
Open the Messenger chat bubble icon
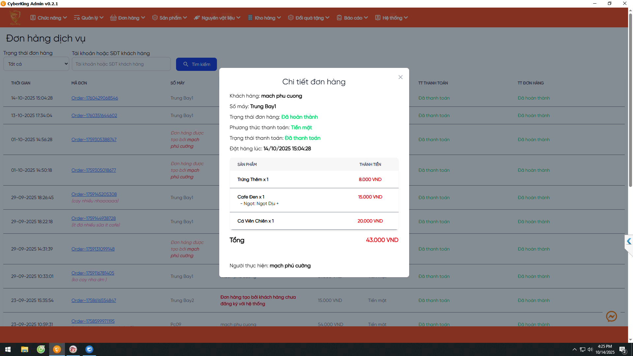click(x=611, y=316)
